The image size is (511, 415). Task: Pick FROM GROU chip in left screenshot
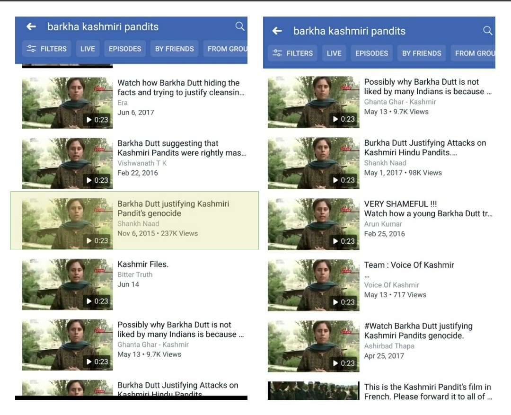pos(225,49)
